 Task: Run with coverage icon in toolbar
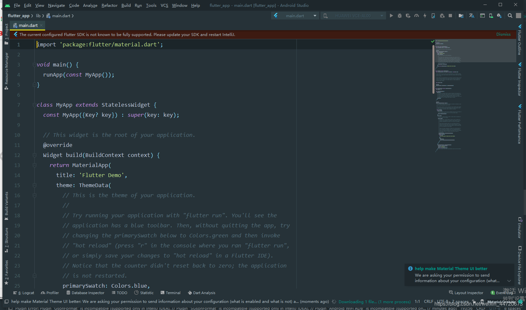click(408, 16)
